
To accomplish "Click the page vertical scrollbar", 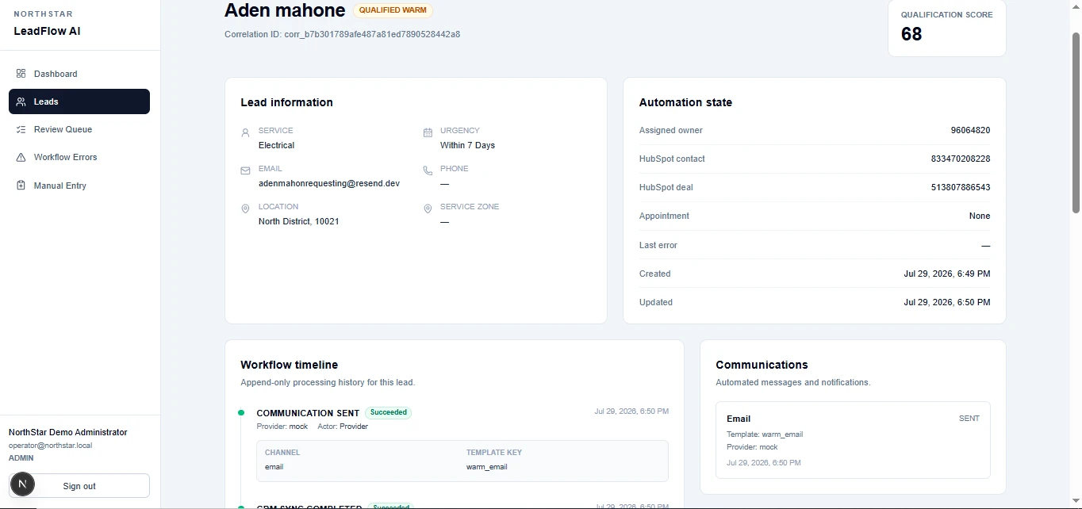I will pyautogui.click(x=1076, y=122).
